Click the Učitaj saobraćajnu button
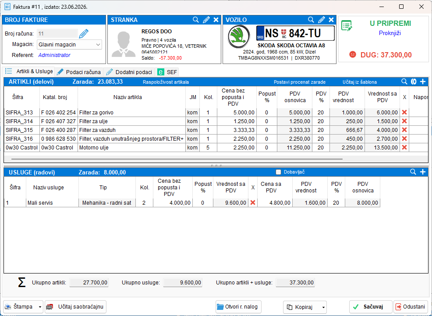 click(x=76, y=307)
